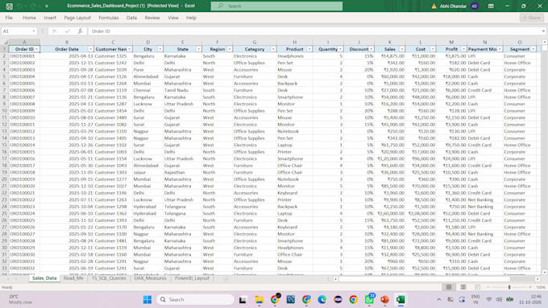Open the AD account avatar
Screen dimensions: 548x308
pyautogui.click(x=474, y=6)
